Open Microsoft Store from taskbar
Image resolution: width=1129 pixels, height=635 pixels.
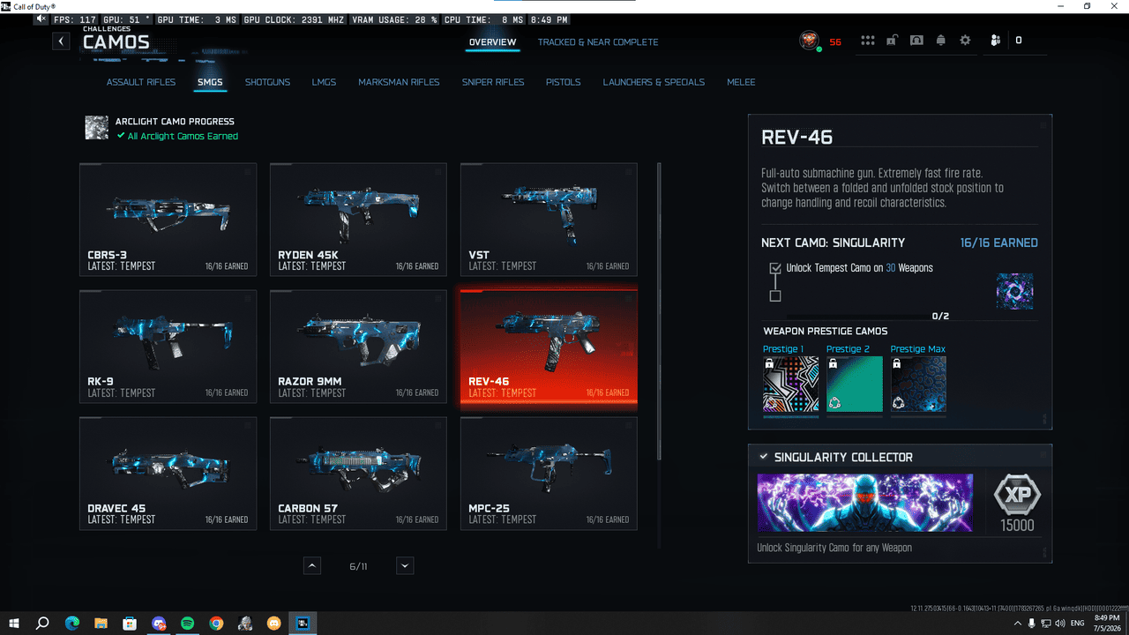[x=130, y=624]
